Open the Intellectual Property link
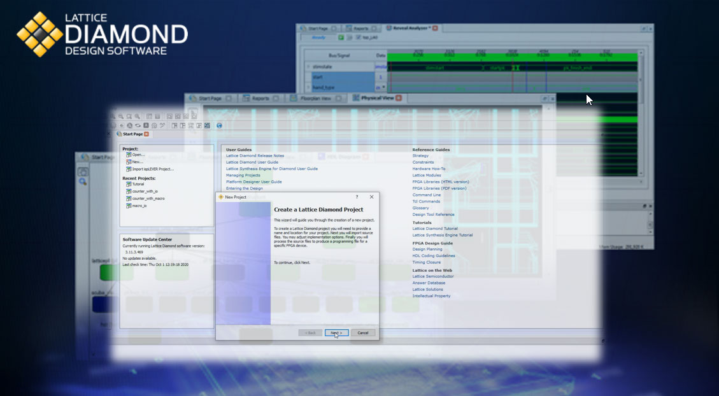719x396 pixels. pyautogui.click(x=432, y=296)
